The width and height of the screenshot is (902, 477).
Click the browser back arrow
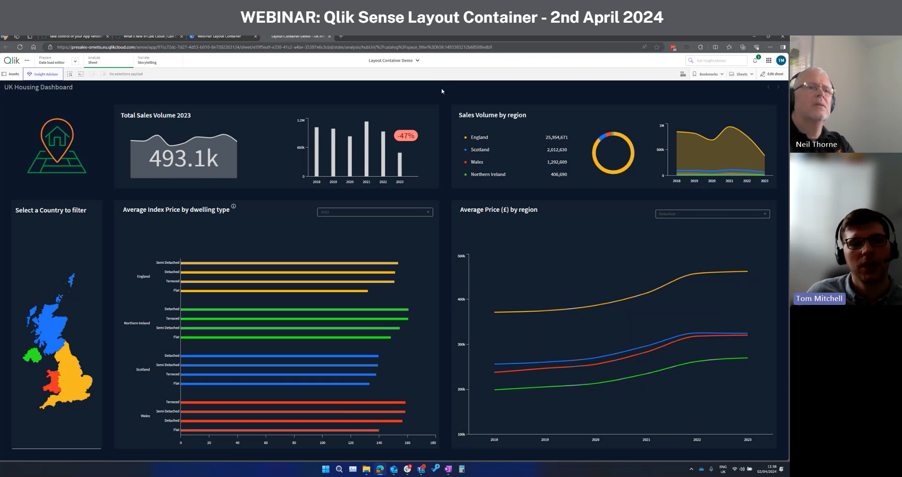(6, 47)
